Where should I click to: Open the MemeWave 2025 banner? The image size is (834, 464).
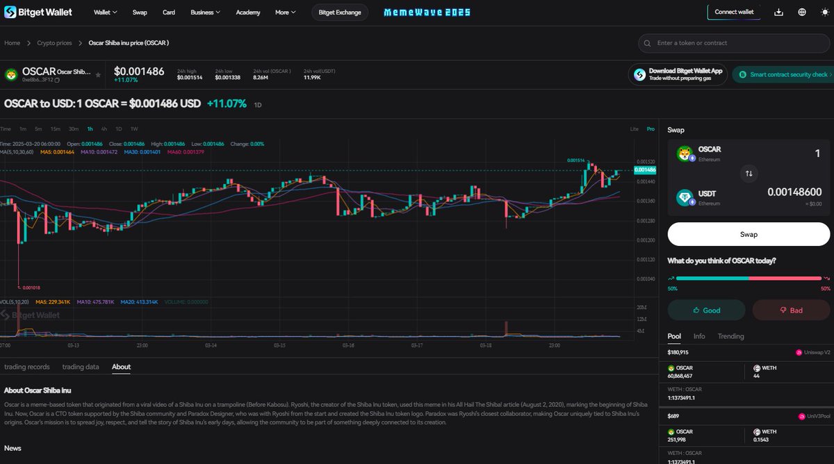pos(427,13)
